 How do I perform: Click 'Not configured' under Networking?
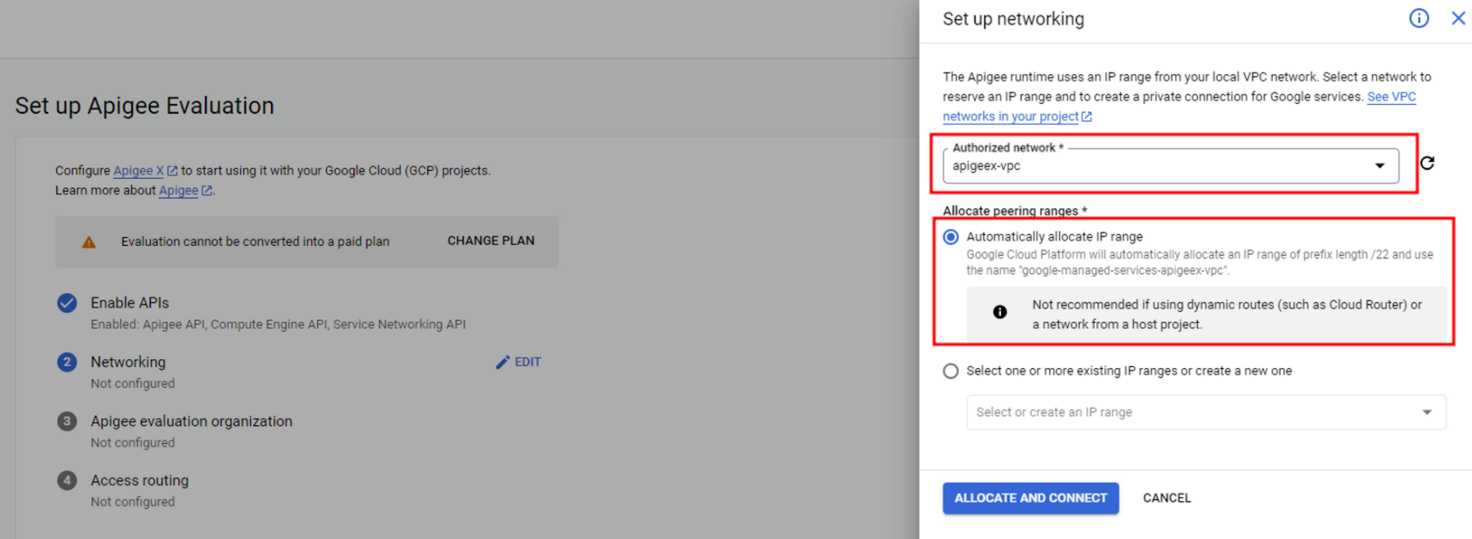(x=132, y=383)
